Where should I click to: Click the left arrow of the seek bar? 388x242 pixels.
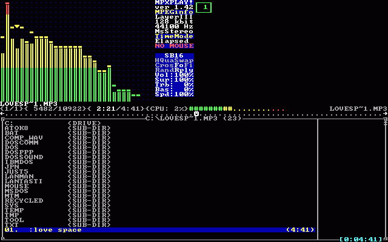(x=2, y=114)
